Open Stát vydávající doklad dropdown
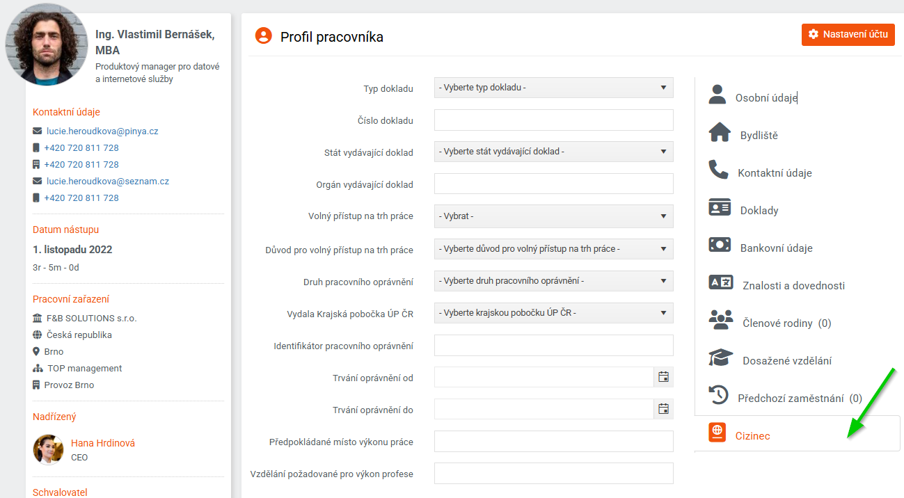 click(x=553, y=152)
